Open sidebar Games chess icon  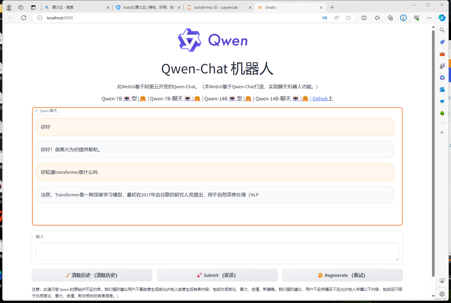pyautogui.click(x=442, y=66)
